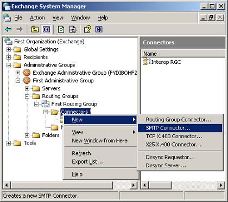Viewport: 228px width, 202px height.
Task: Click the First Administrative Group globe icon
Action: (x=27, y=81)
